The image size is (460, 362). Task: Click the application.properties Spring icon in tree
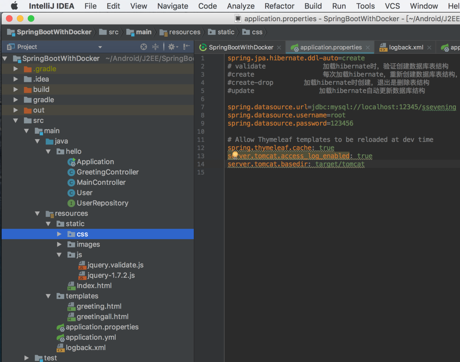point(60,328)
